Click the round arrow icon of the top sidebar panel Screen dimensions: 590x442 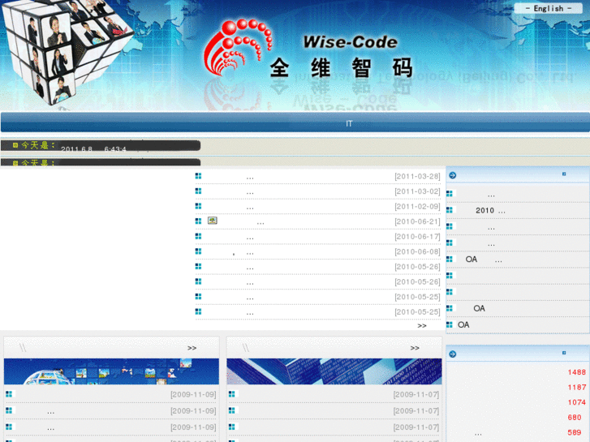[x=453, y=175]
